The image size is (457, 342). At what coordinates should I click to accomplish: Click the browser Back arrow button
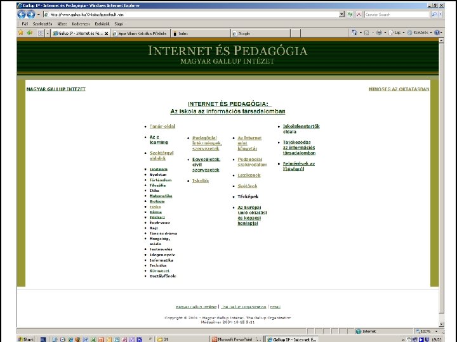tap(22, 14)
